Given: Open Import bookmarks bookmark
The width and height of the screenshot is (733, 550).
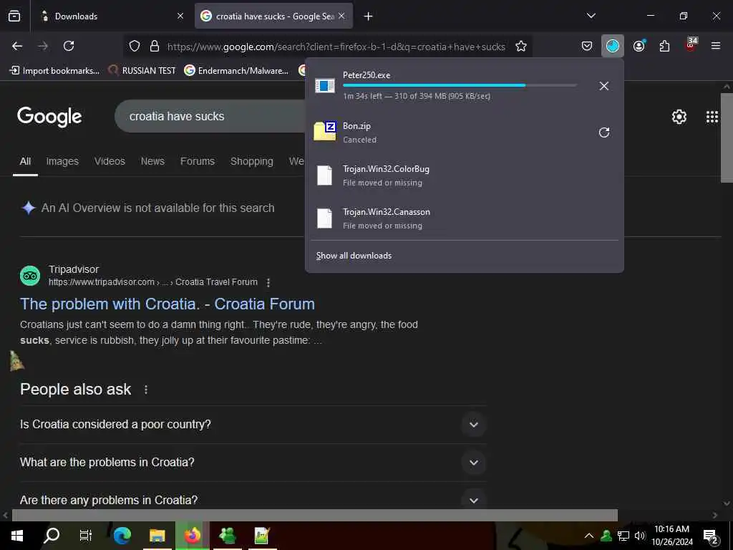Looking at the screenshot, I should (54, 71).
